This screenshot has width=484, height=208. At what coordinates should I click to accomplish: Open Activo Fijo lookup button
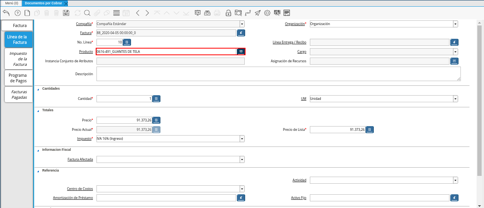click(454, 198)
